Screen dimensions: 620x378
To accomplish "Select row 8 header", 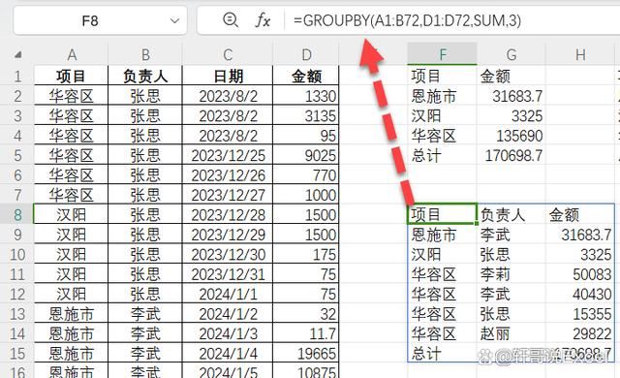I will [17, 215].
